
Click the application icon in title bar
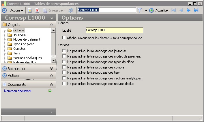coord(4,4)
